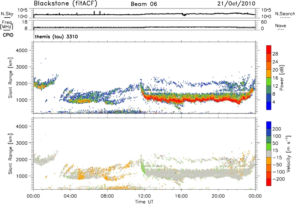Click the left "10^5" noise axis tick
295x204 pixels.
coord(23,10)
